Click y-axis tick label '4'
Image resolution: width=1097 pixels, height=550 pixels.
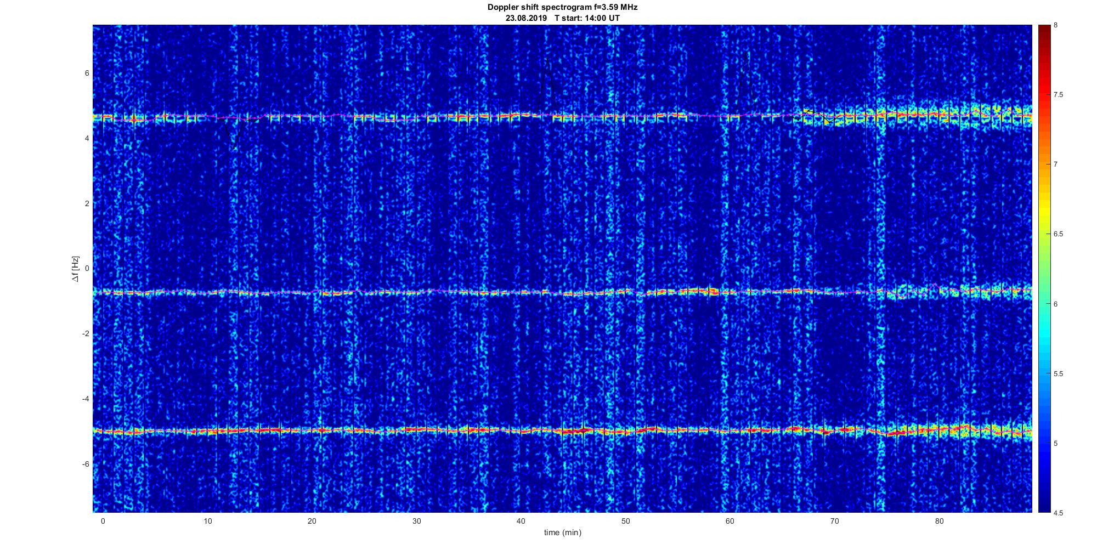click(87, 138)
